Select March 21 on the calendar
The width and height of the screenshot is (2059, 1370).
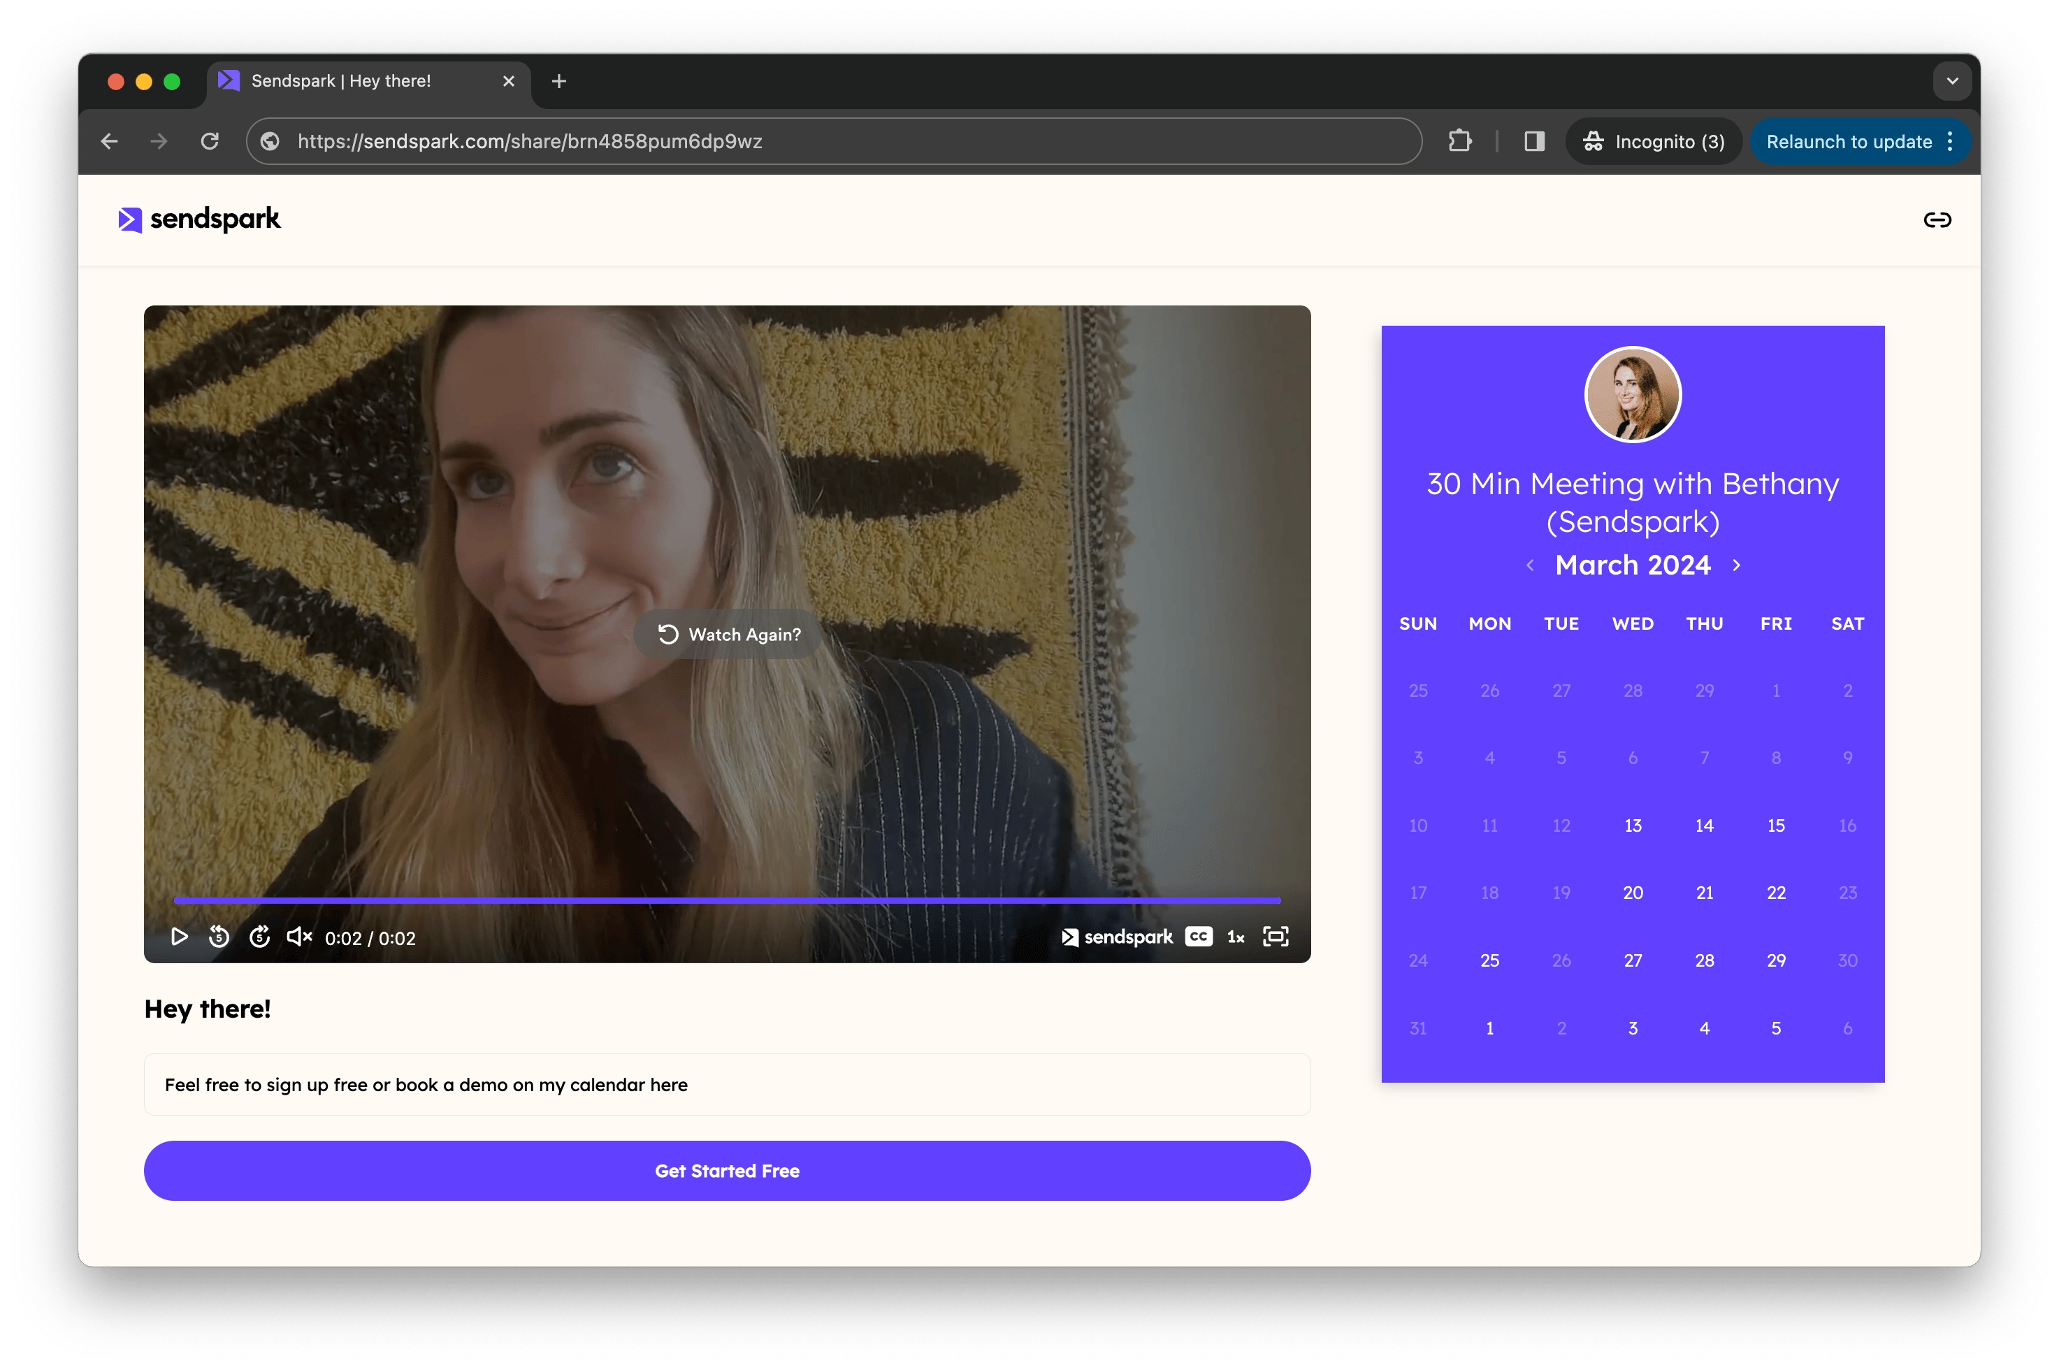tap(1703, 893)
